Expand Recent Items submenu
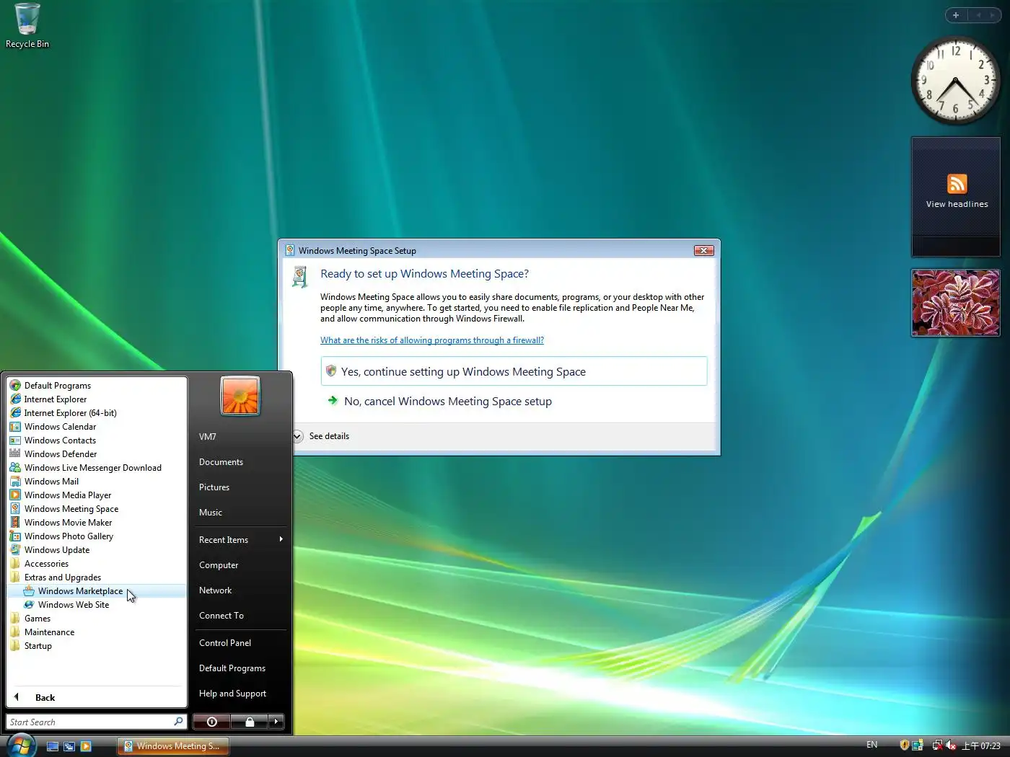The image size is (1010, 757). click(240, 540)
